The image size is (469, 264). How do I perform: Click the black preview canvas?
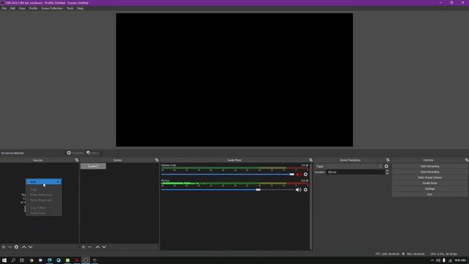234,80
